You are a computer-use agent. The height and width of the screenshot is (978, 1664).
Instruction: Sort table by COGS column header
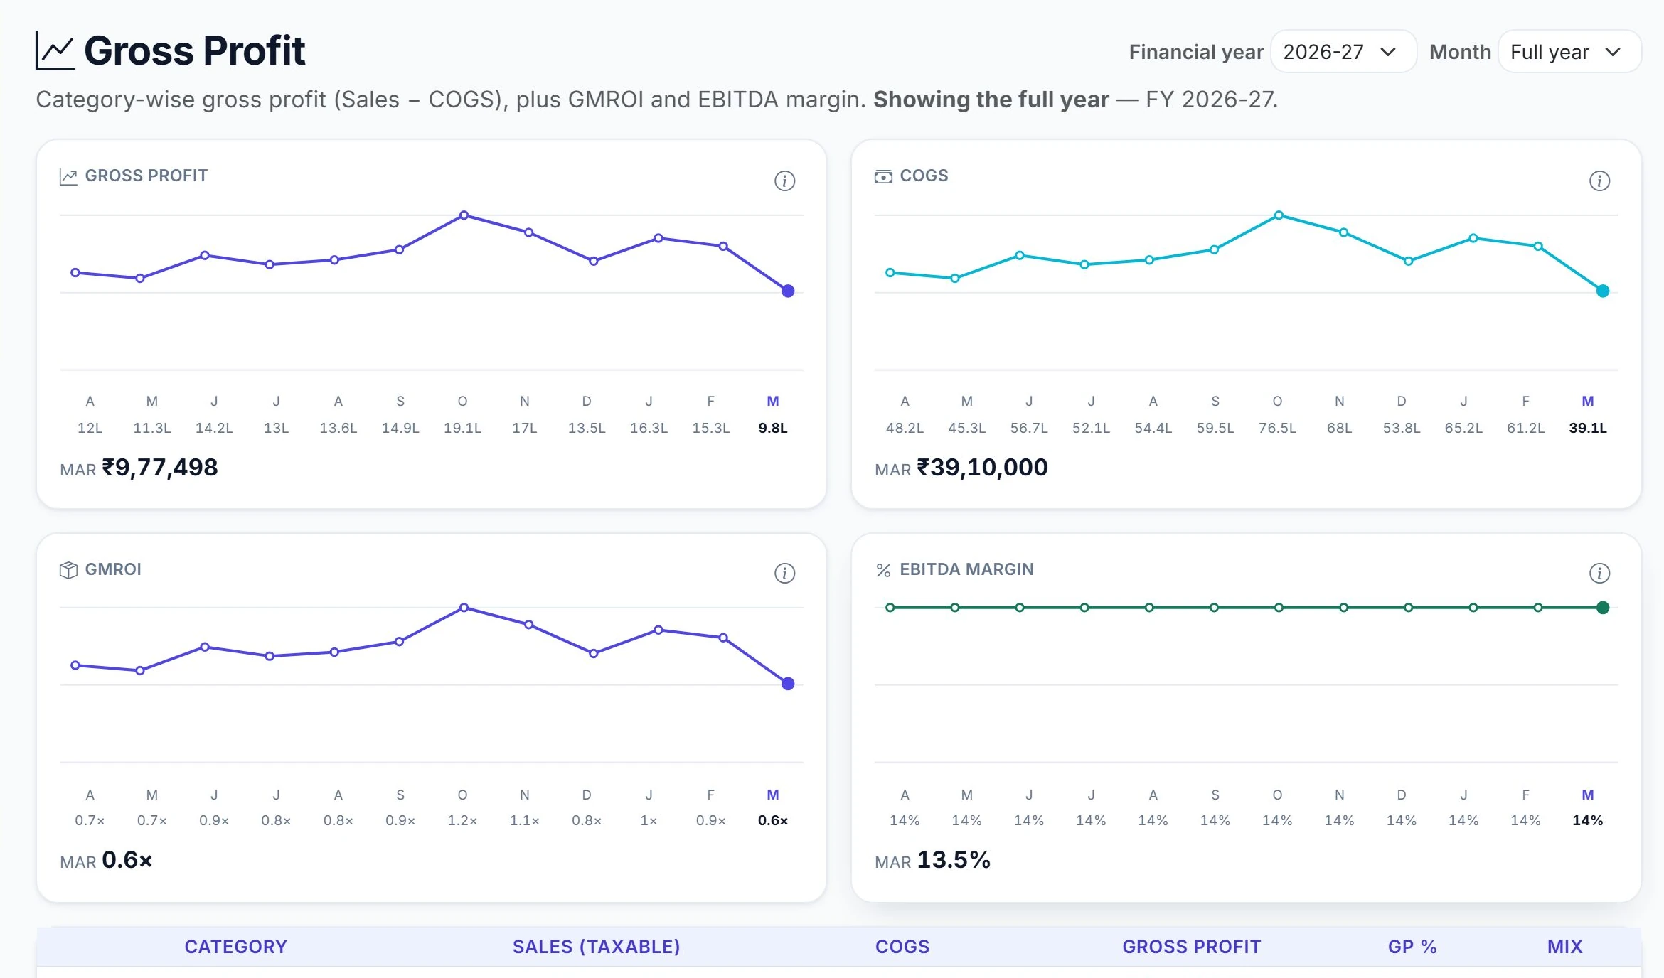(x=902, y=947)
